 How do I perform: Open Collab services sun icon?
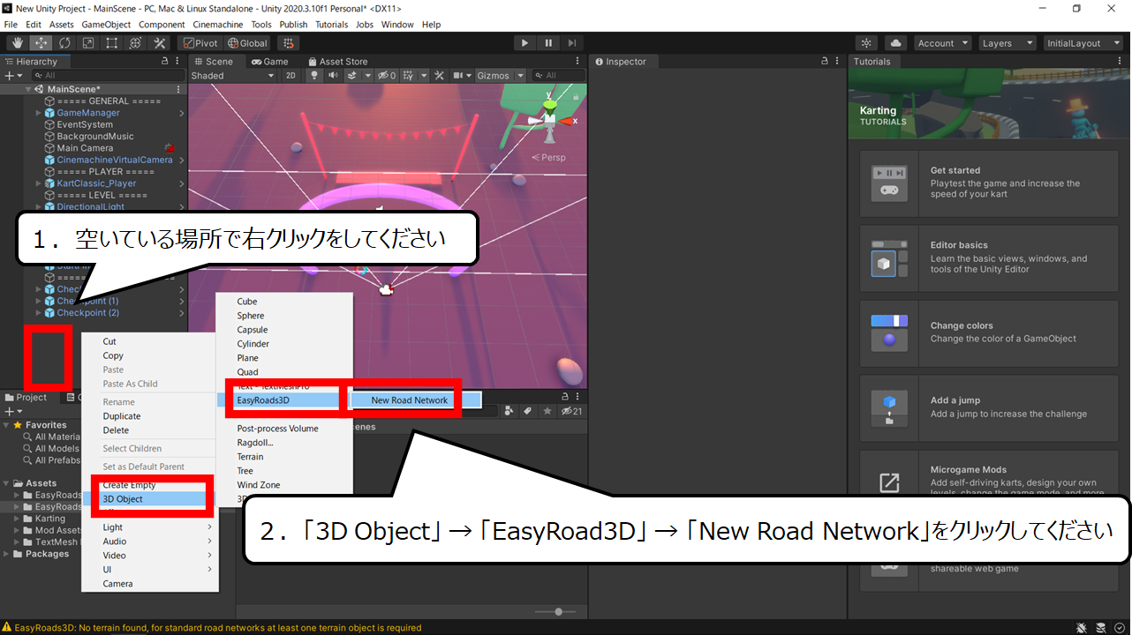866,43
